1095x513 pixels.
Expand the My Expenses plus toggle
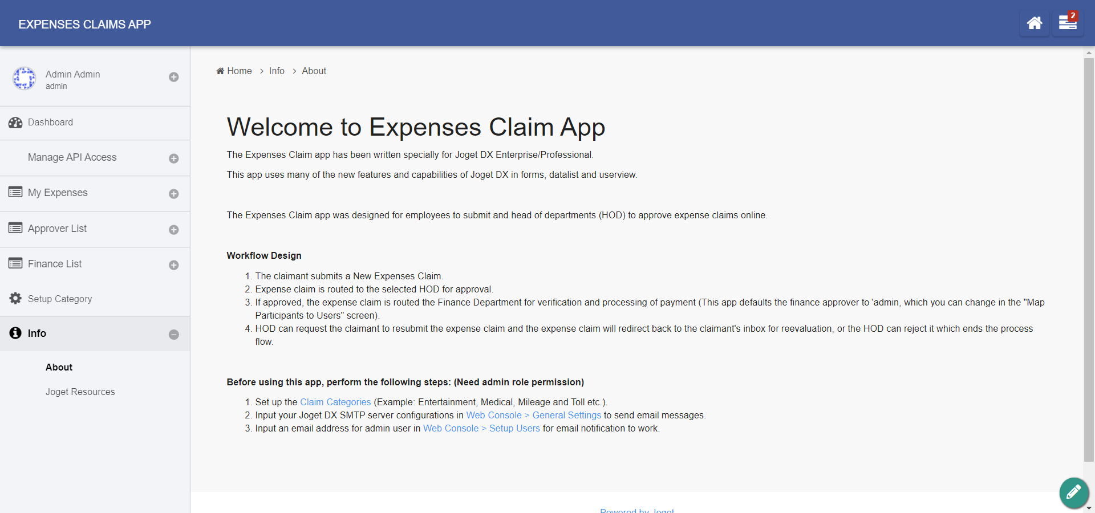pos(174,194)
